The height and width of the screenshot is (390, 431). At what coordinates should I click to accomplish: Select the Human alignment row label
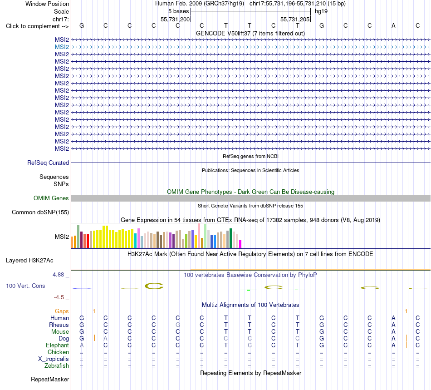click(x=59, y=318)
